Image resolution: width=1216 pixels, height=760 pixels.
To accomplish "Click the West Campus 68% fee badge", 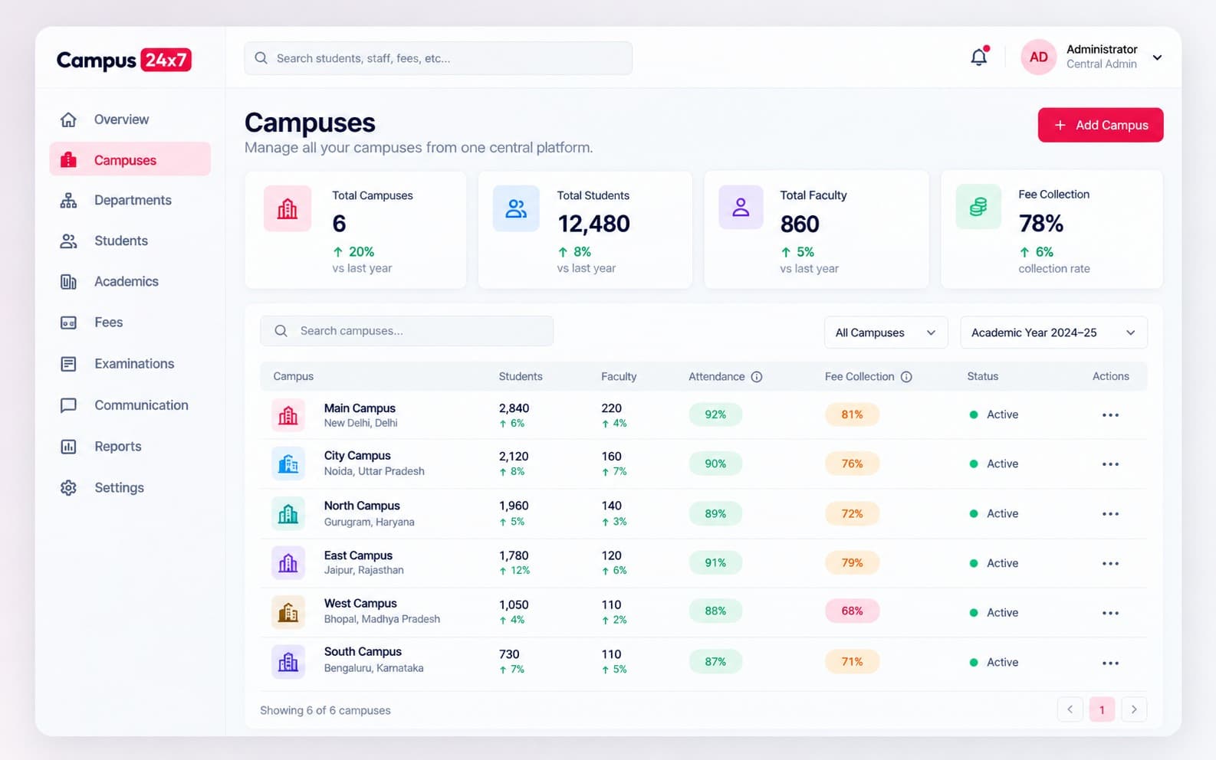I will 852,611.
